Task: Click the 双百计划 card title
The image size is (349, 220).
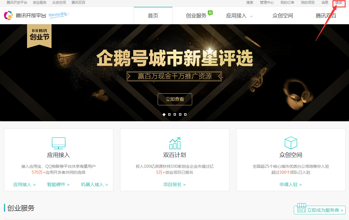Action: pyautogui.click(x=174, y=155)
